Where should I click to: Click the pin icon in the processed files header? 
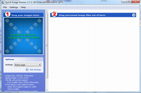[x=134, y=15]
